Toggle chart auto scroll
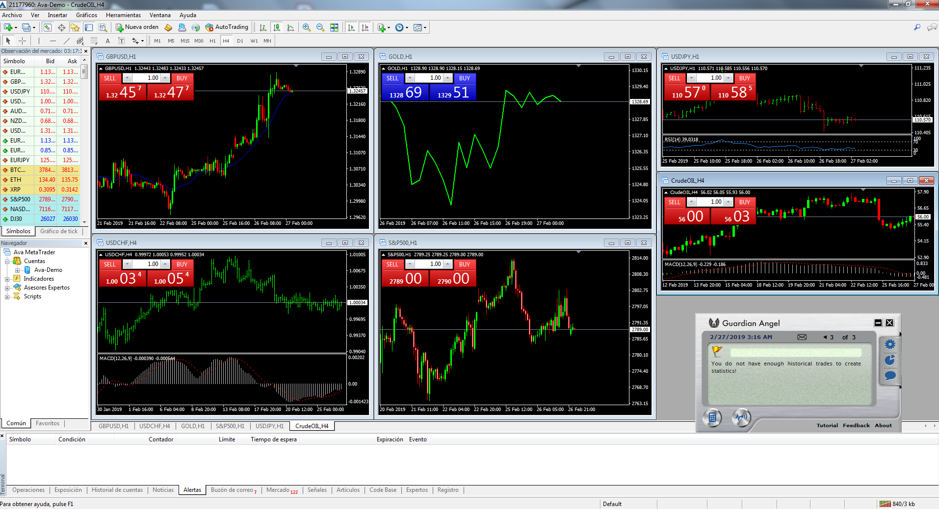This screenshot has width=939, height=509. pos(351,27)
